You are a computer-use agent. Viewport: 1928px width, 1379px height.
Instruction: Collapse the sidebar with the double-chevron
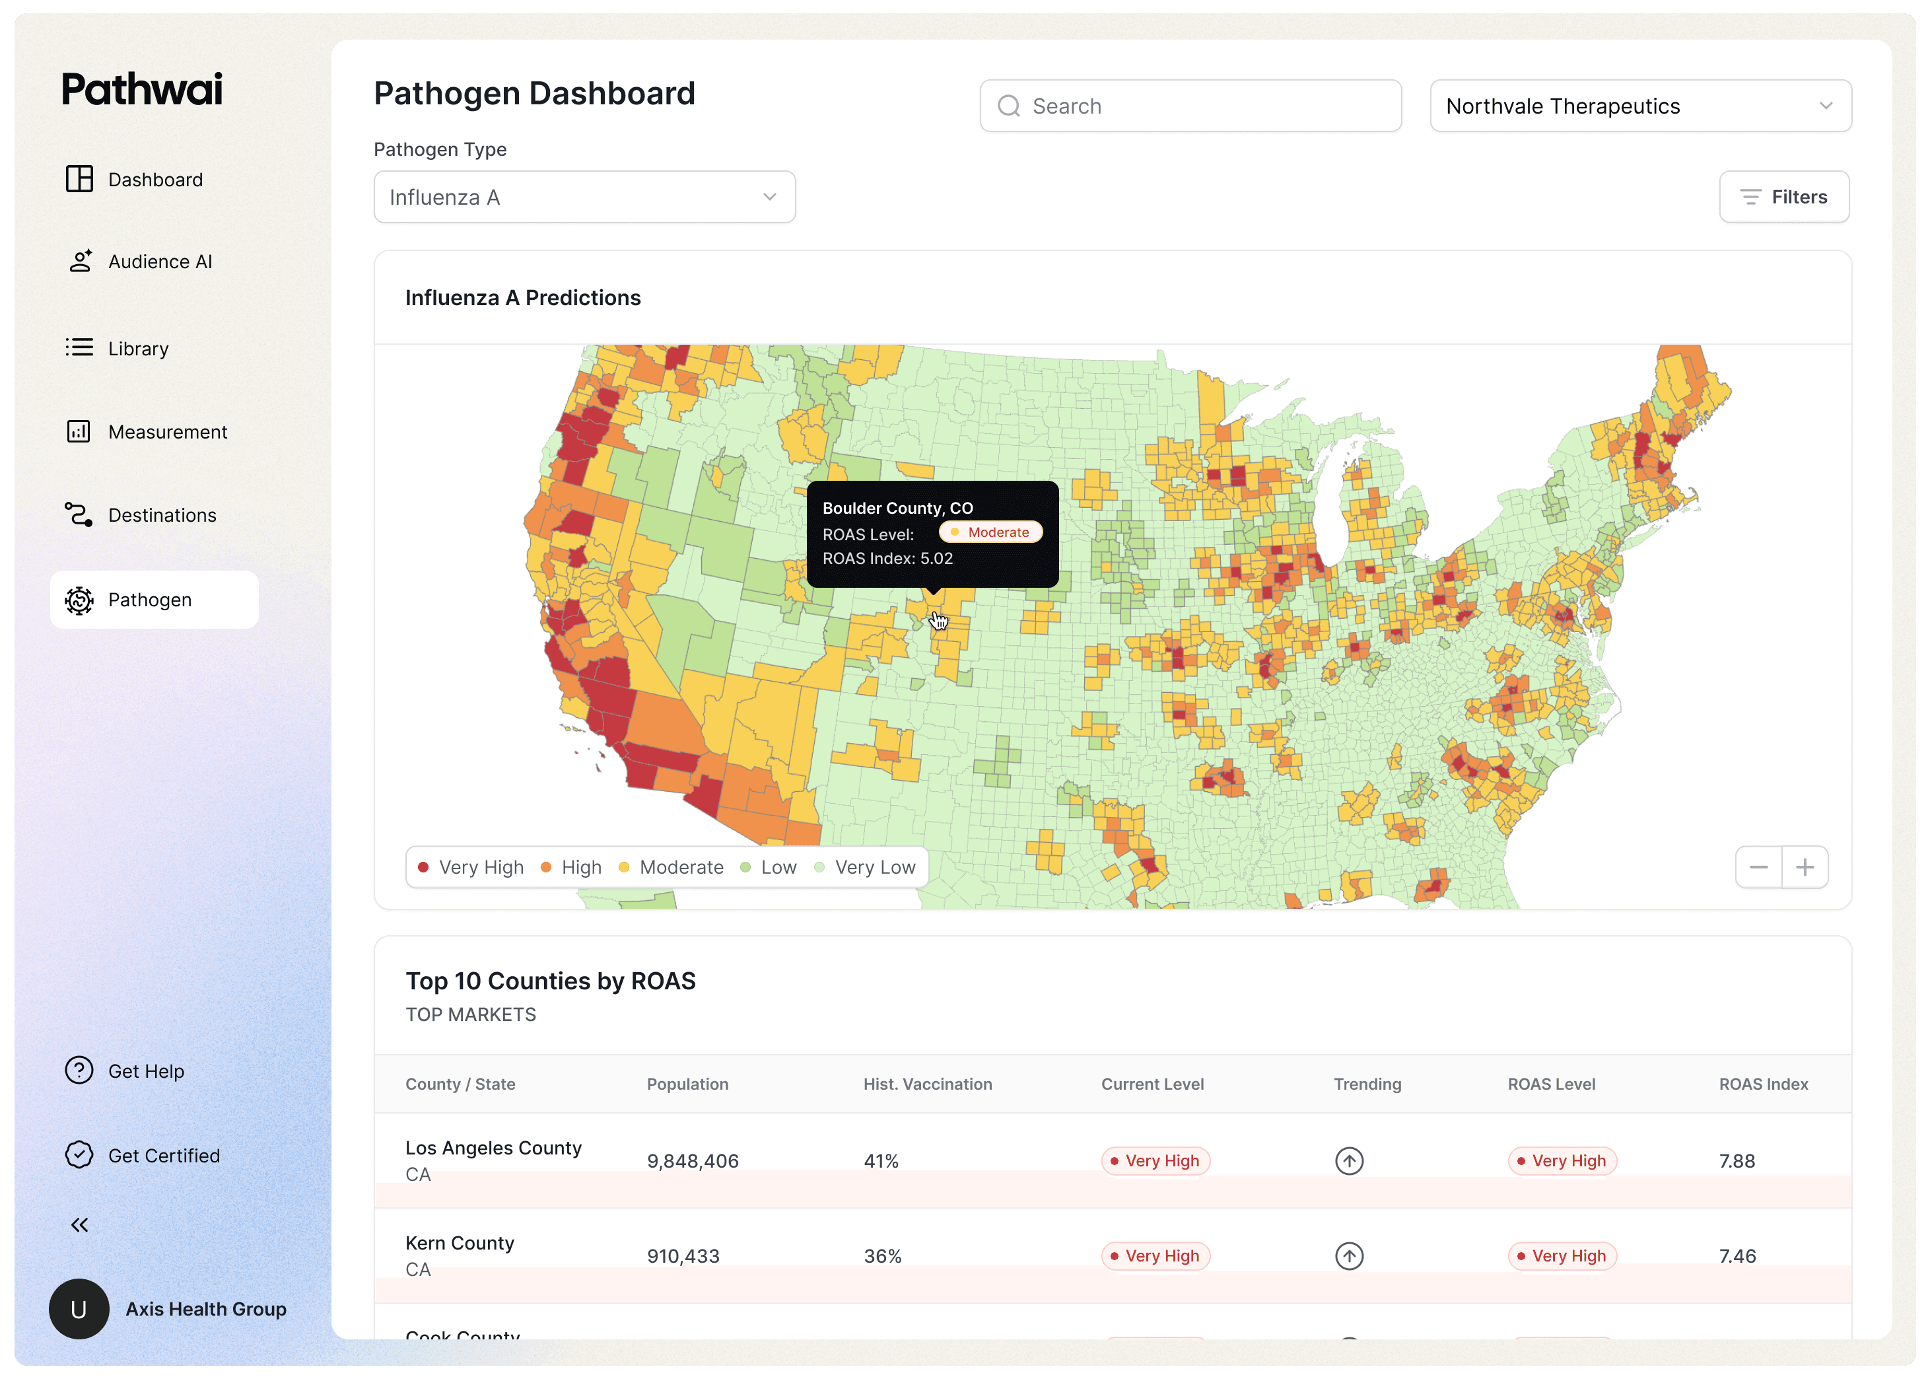[x=79, y=1224]
